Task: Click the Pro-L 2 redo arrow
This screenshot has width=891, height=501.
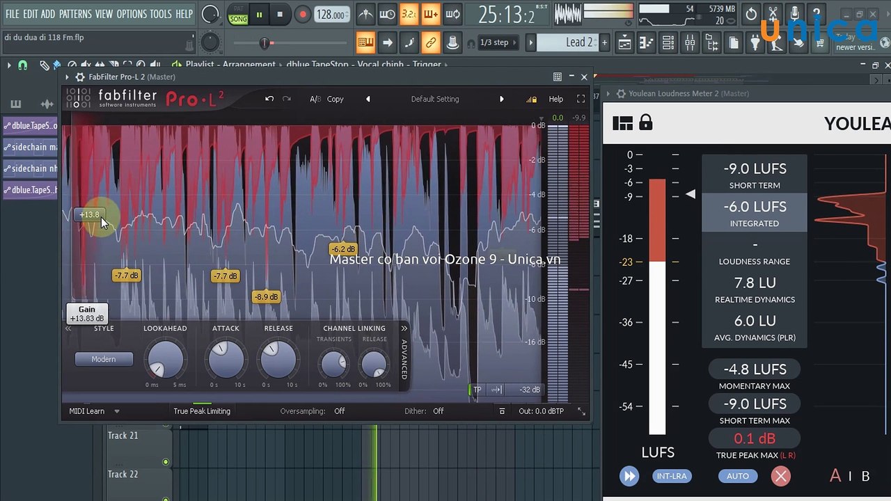Action: pos(286,99)
